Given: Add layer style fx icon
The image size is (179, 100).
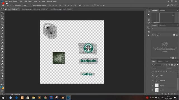Looking at the screenshot, I should [159, 94].
